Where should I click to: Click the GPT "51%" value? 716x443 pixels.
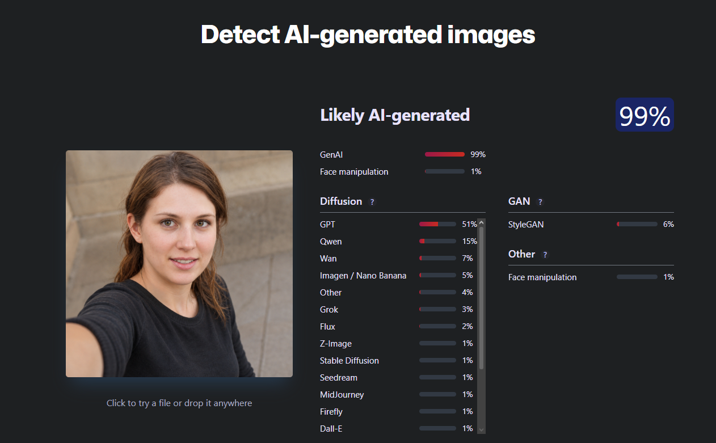pyautogui.click(x=469, y=225)
